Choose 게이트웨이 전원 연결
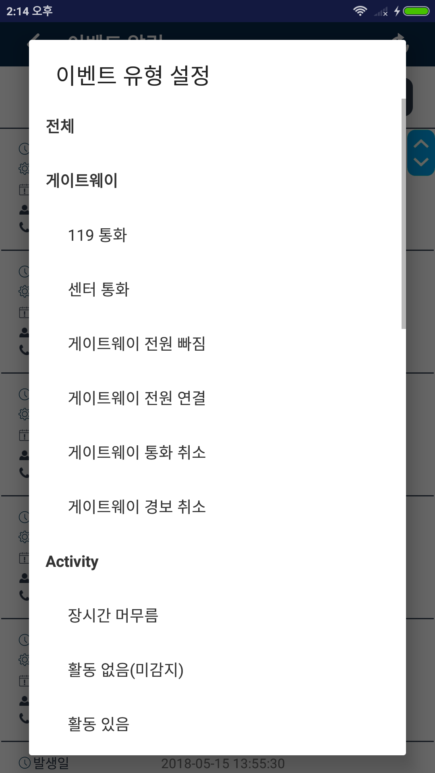435x773 pixels. [137, 398]
